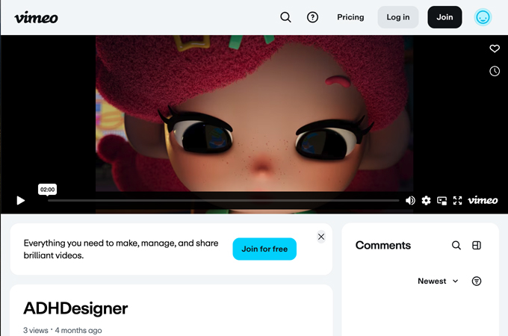Click the black Join button

[x=444, y=17]
